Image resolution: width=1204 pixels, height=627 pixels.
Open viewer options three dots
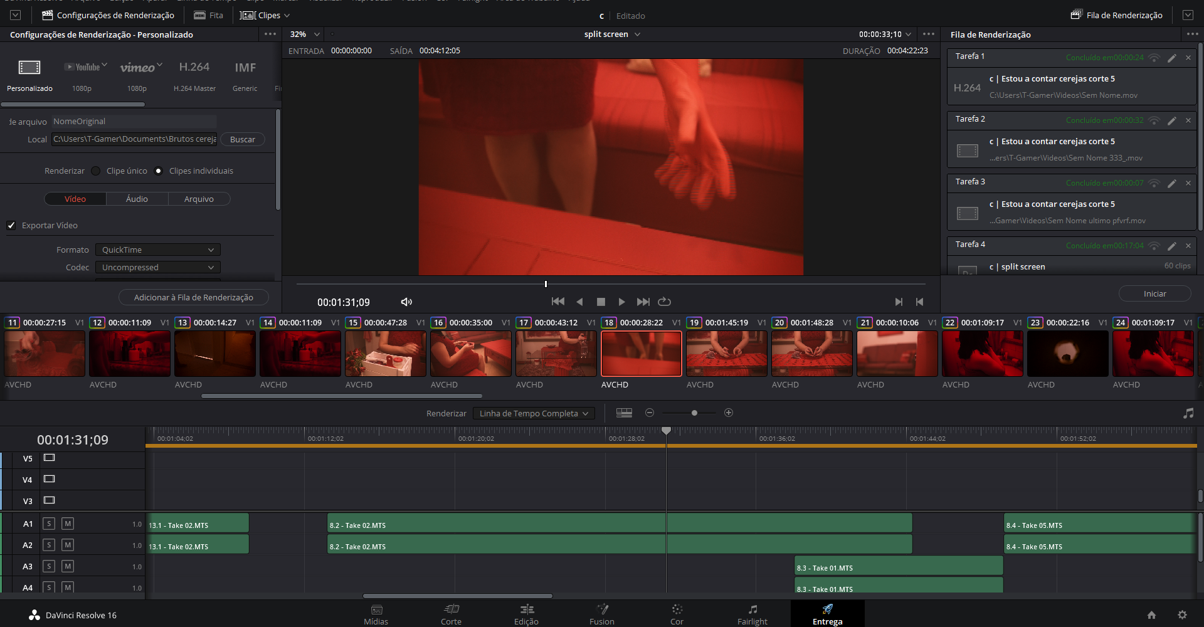[x=929, y=34]
